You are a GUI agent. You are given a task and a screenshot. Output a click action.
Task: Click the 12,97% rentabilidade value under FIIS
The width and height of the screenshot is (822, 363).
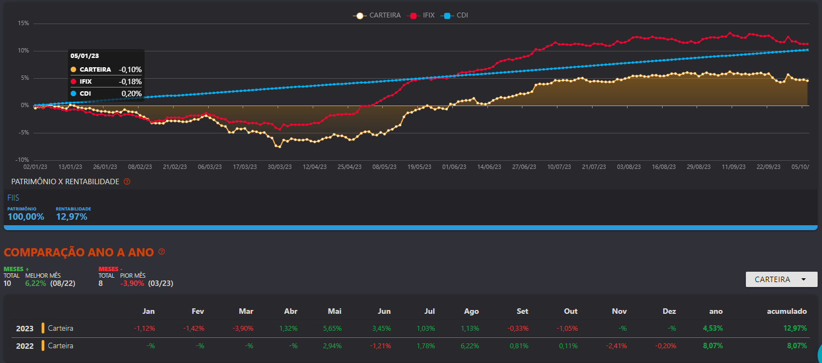(x=72, y=217)
